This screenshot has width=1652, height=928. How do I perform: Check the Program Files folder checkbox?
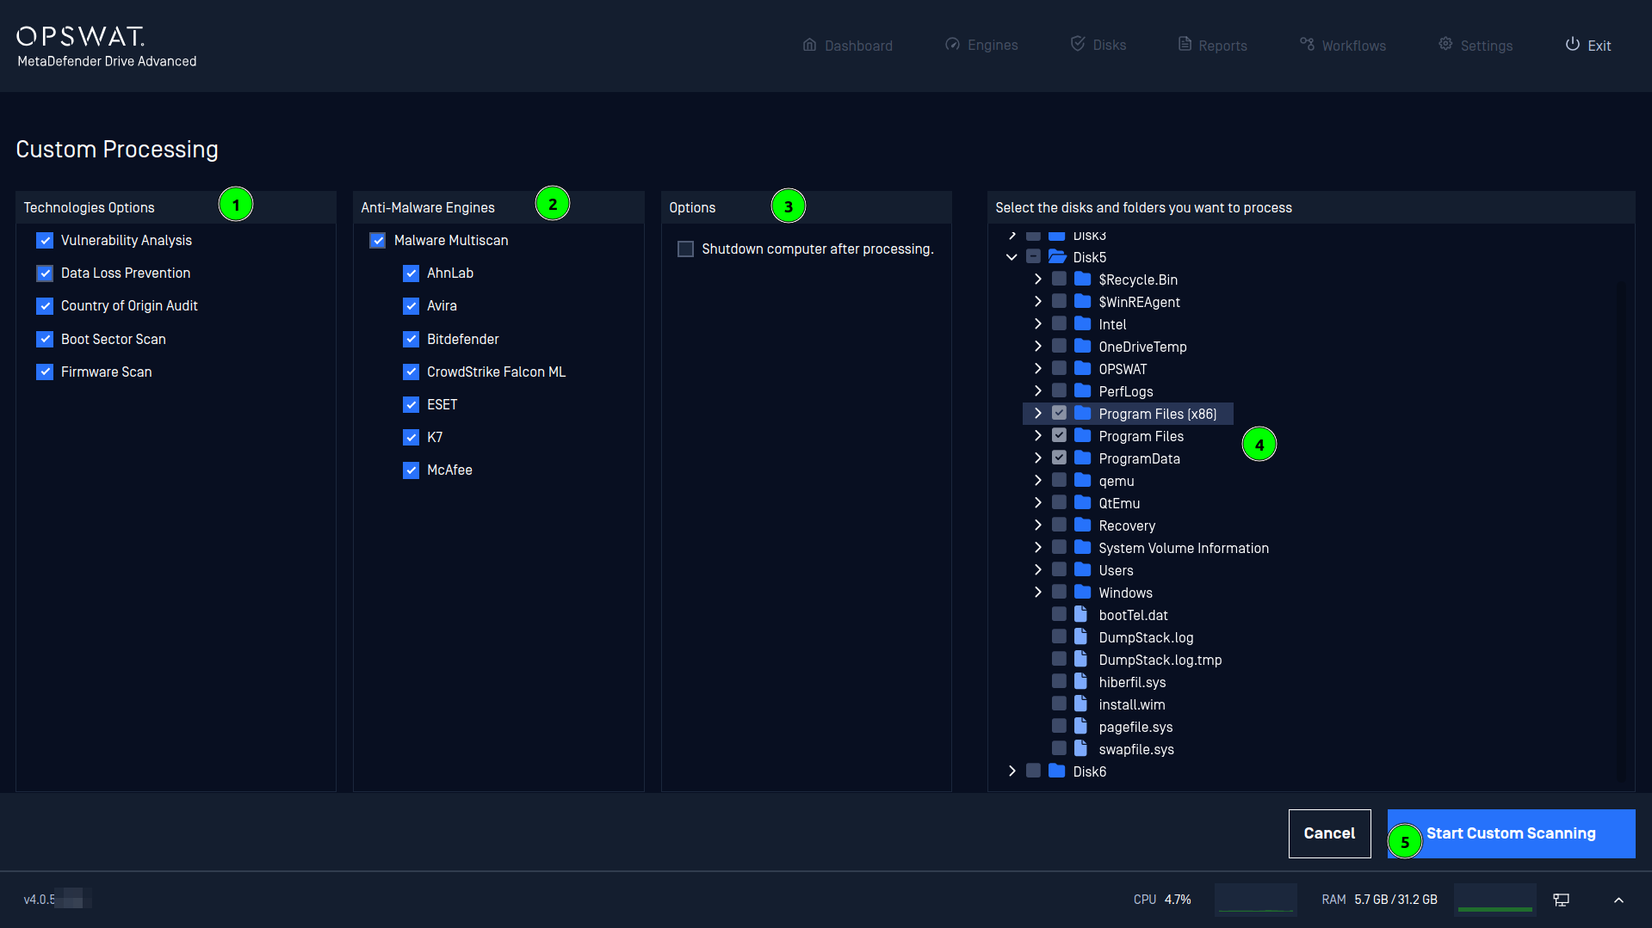(1060, 436)
